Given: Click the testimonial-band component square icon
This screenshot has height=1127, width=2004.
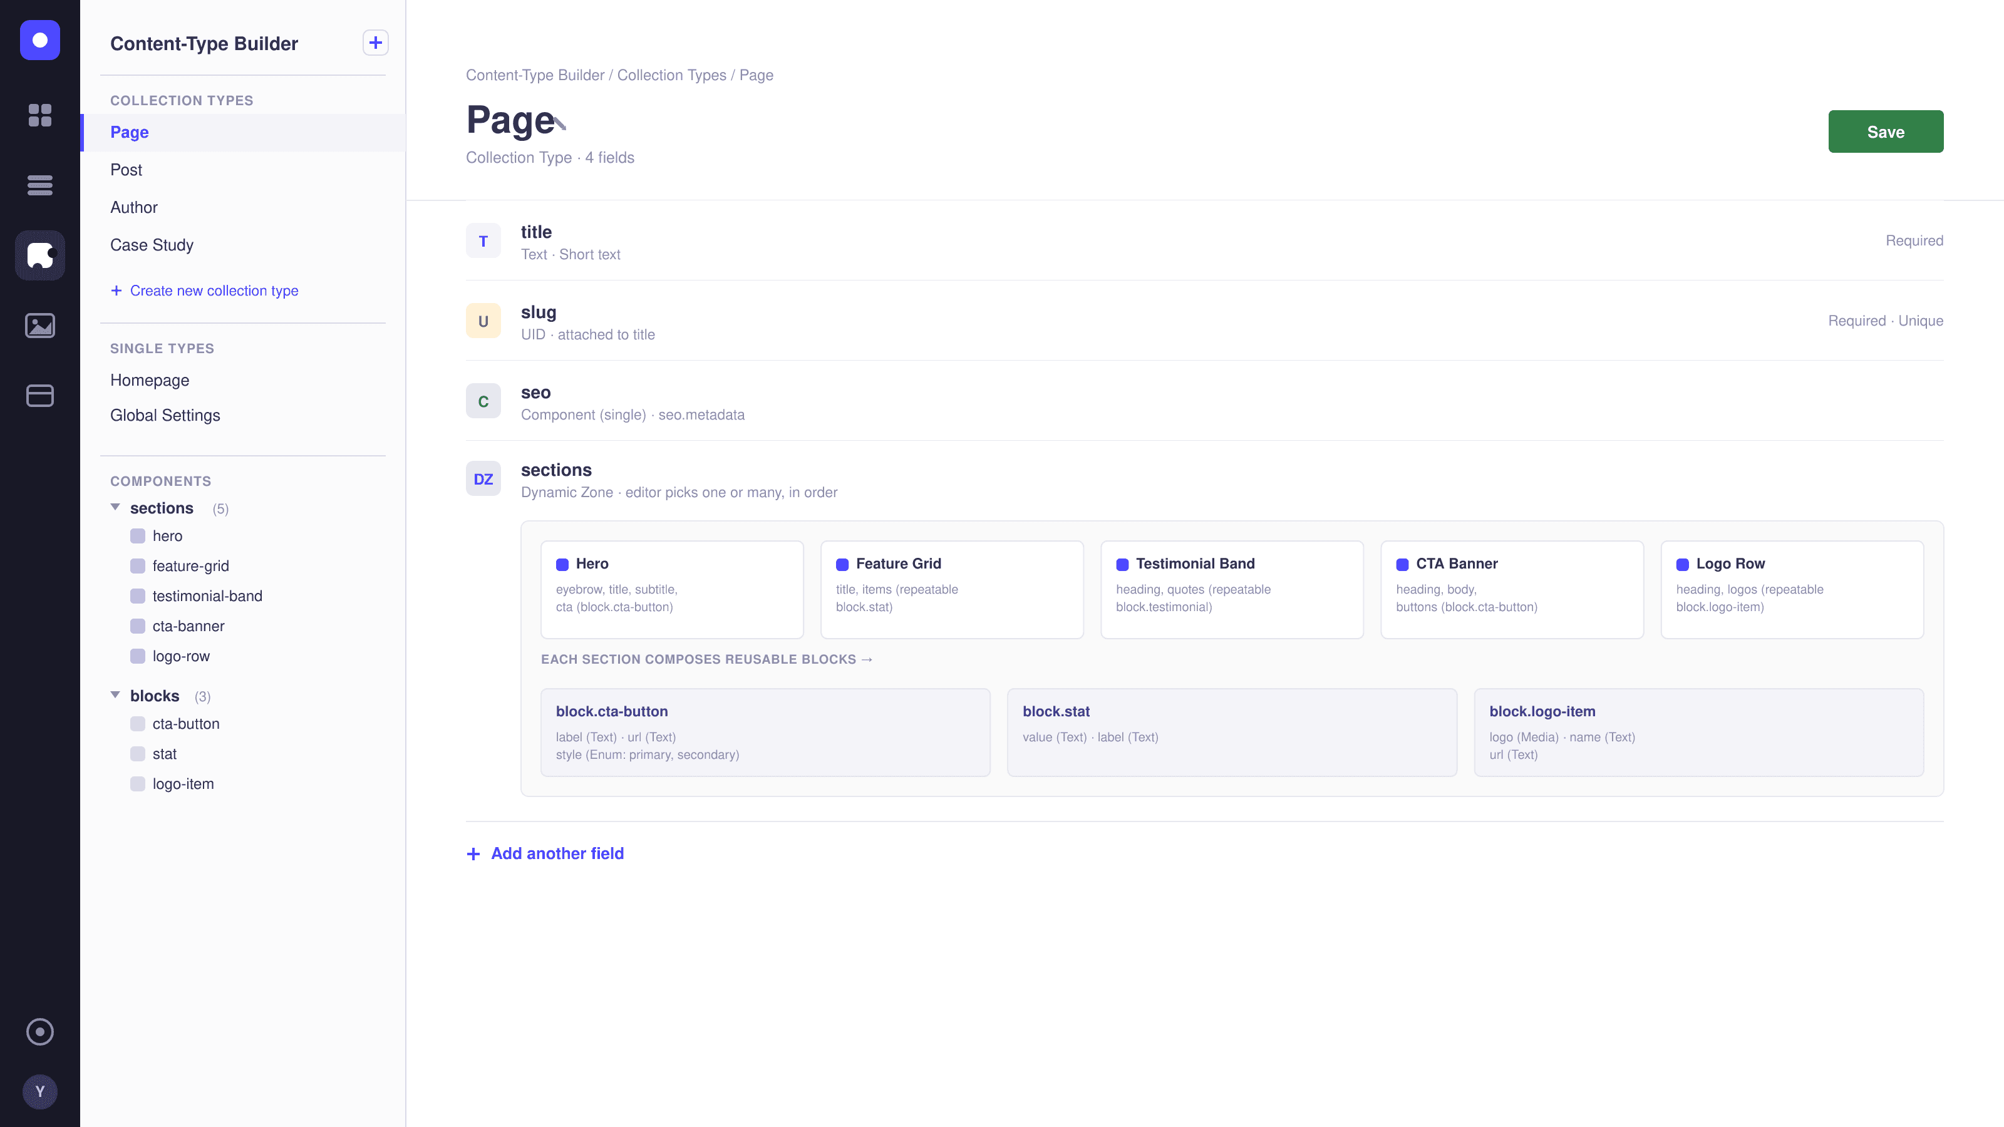Looking at the screenshot, I should coord(138,596).
